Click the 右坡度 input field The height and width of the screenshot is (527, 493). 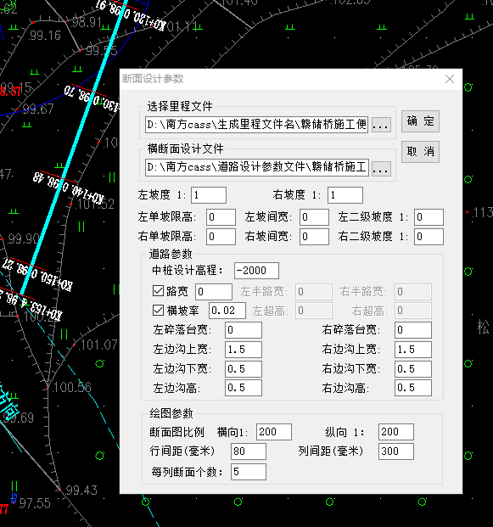coord(345,195)
